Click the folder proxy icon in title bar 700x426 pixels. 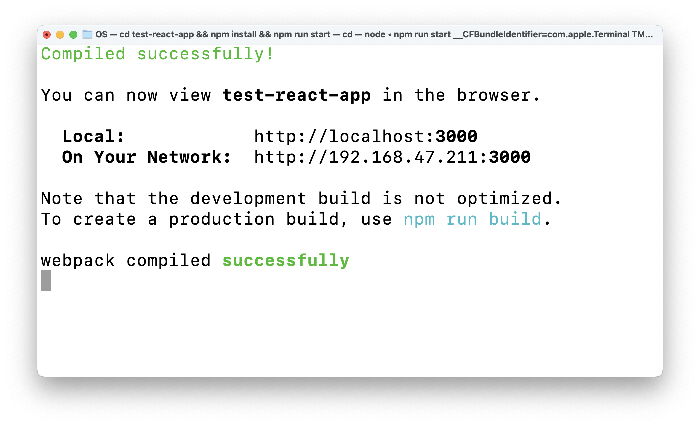[87, 34]
